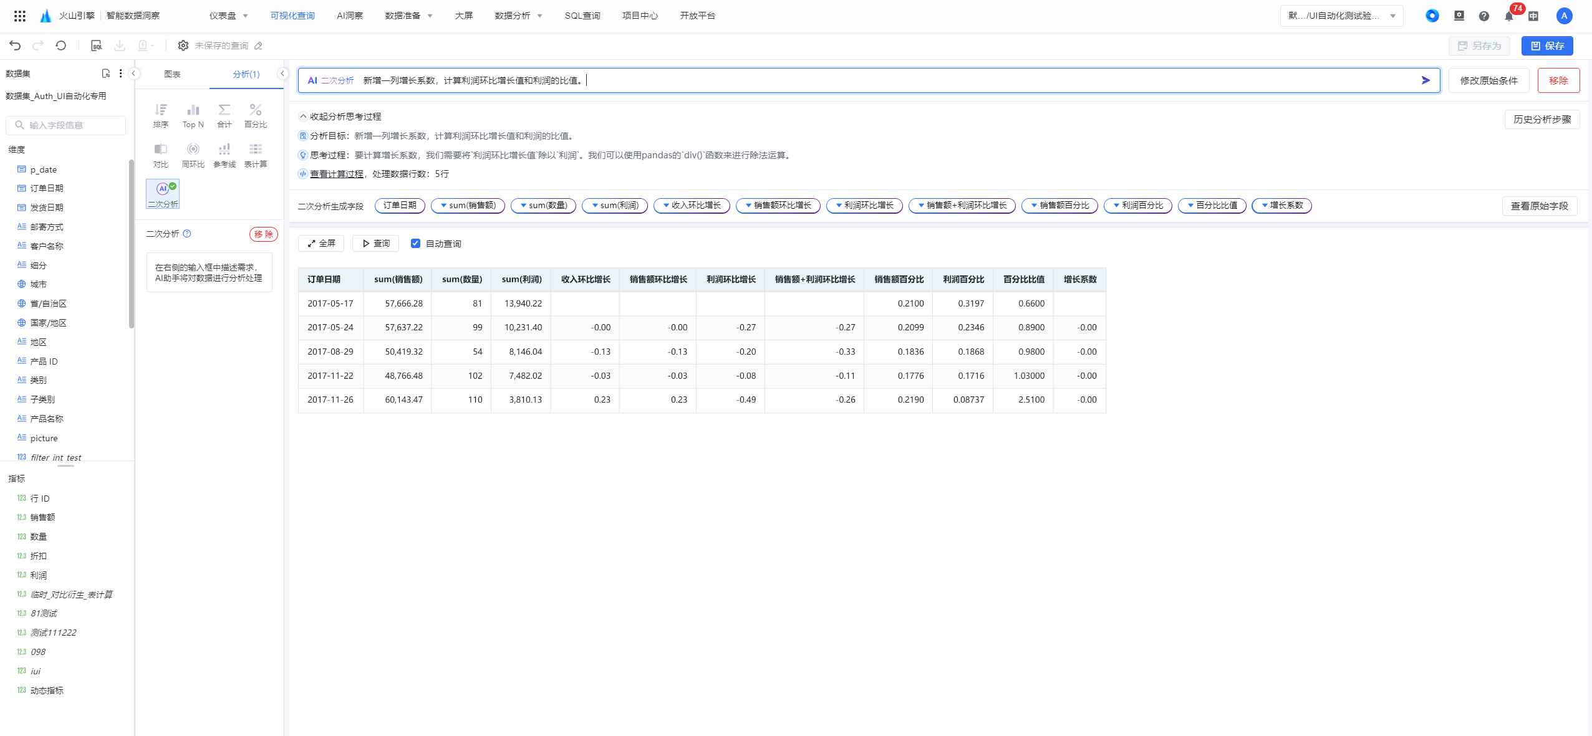The width and height of the screenshot is (1592, 736).
Task: Open the notifications bell icon
Action: pyautogui.click(x=1508, y=16)
